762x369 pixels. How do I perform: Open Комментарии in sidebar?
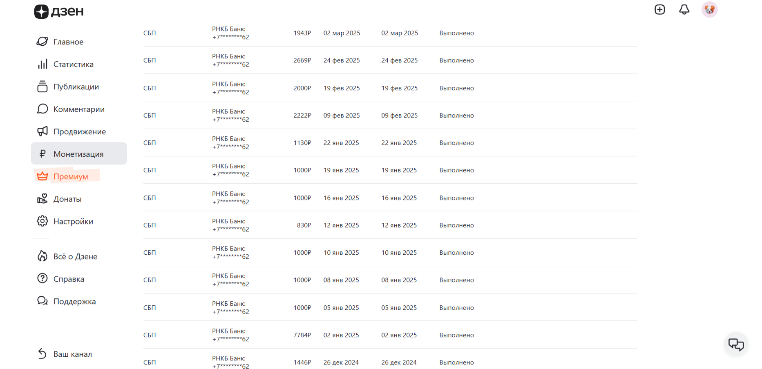(x=79, y=109)
